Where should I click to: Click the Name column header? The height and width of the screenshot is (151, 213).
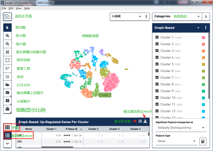click(29, 129)
